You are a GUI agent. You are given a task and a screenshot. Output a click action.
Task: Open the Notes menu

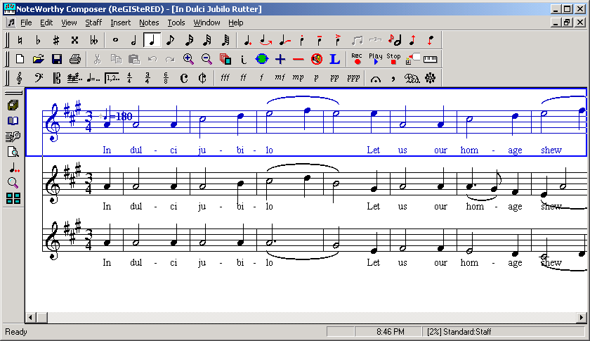point(149,22)
